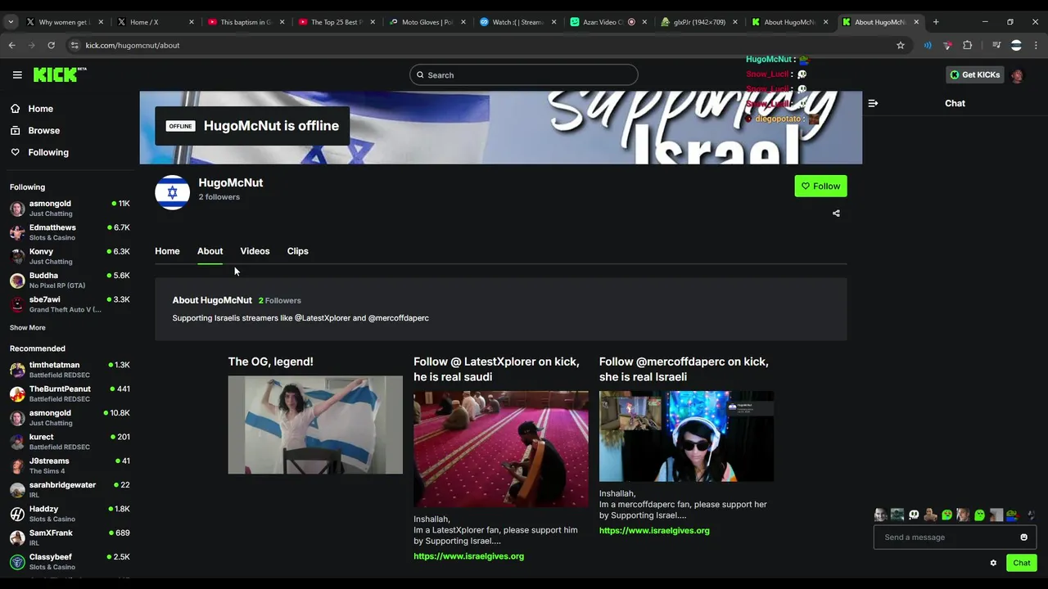Switch to the Videos tab
This screenshot has width=1048, height=589.
tap(255, 251)
